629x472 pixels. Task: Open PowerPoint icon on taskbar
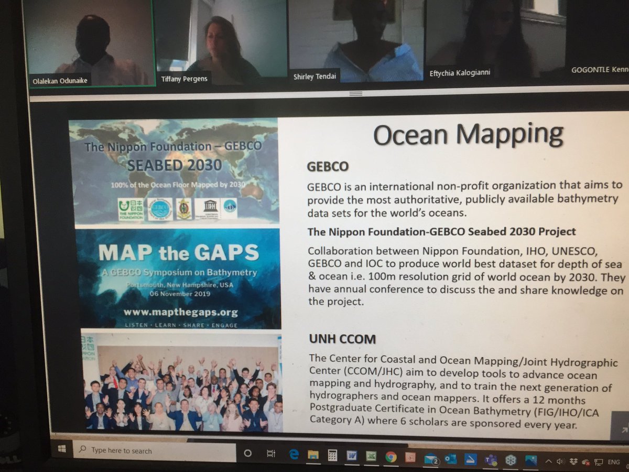410,457
